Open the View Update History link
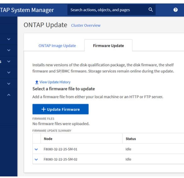This screenshot has height=178, width=184. pyautogui.click(x=55, y=82)
